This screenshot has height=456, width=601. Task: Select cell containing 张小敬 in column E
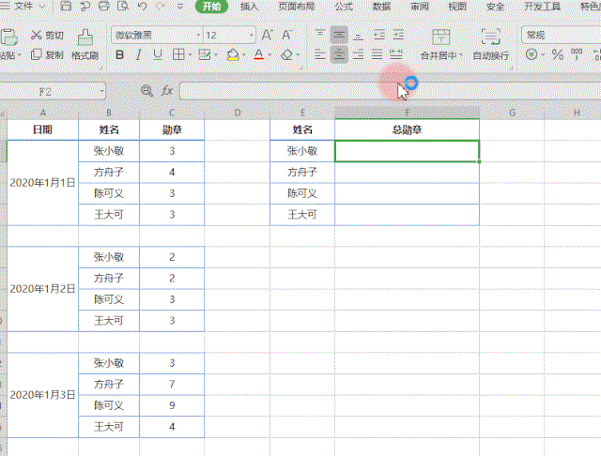(x=302, y=150)
